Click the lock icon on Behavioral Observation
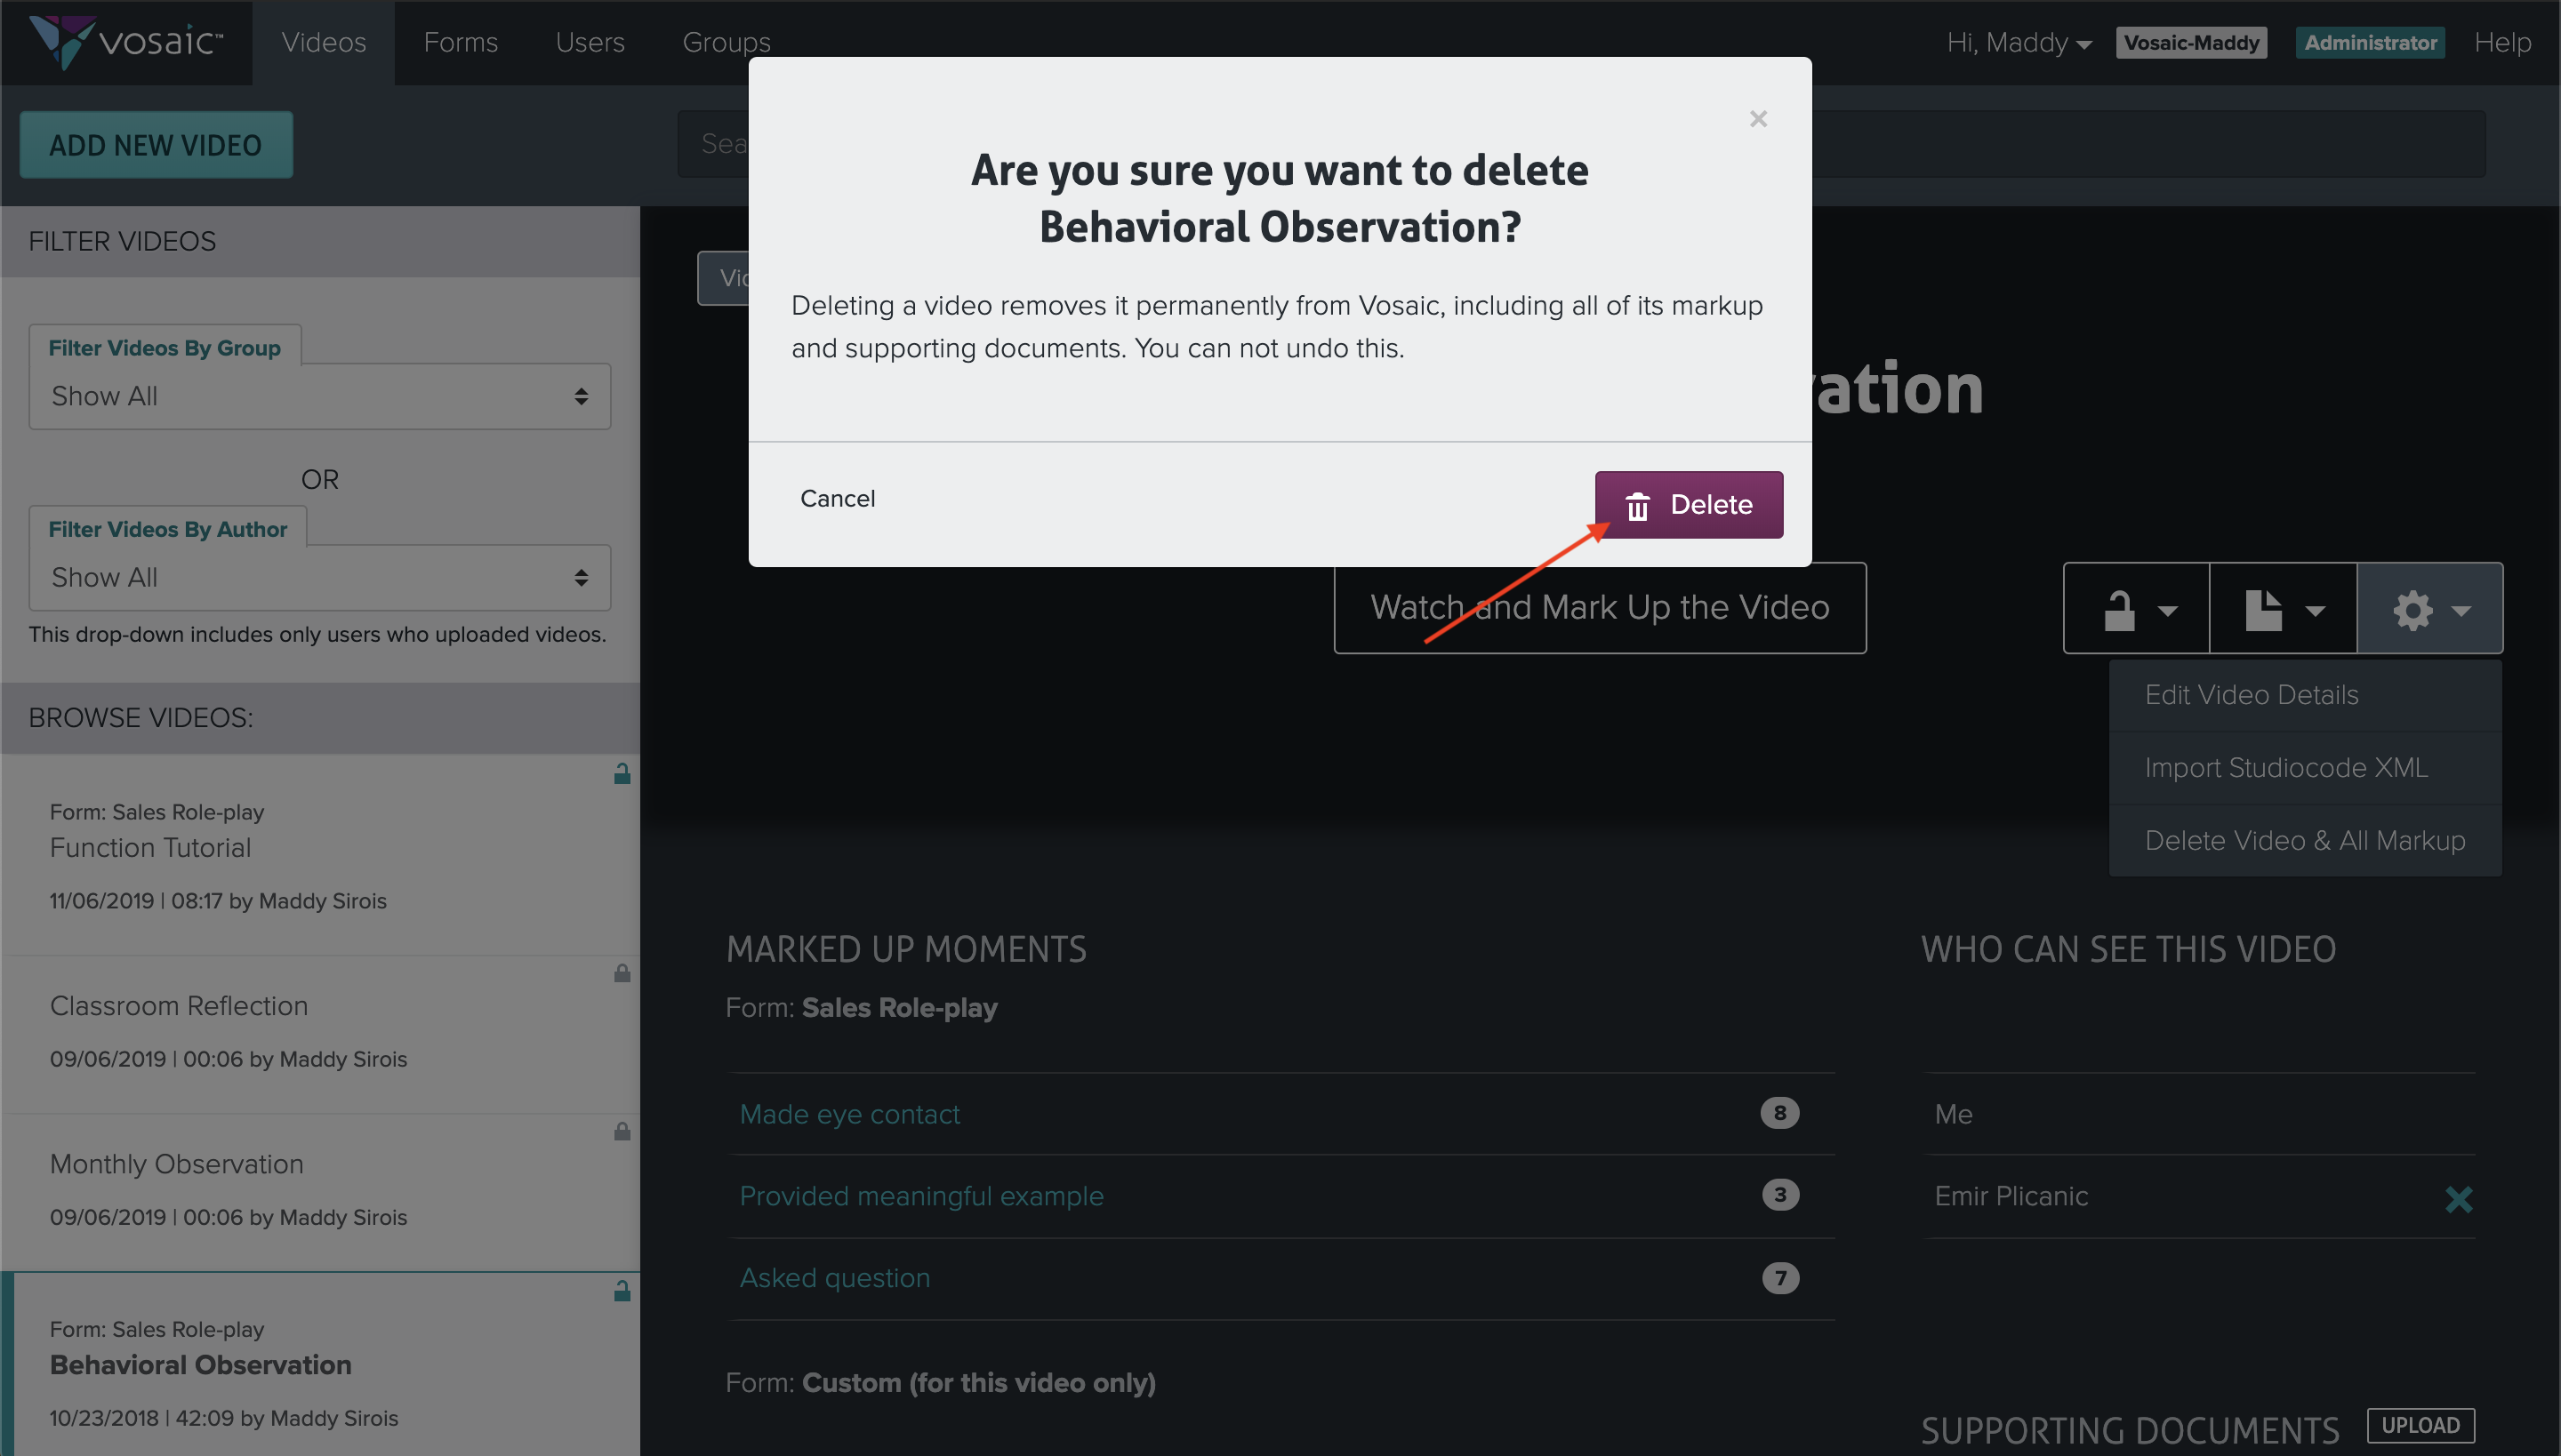The image size is (2561, 1456). tap(622, 1291)
